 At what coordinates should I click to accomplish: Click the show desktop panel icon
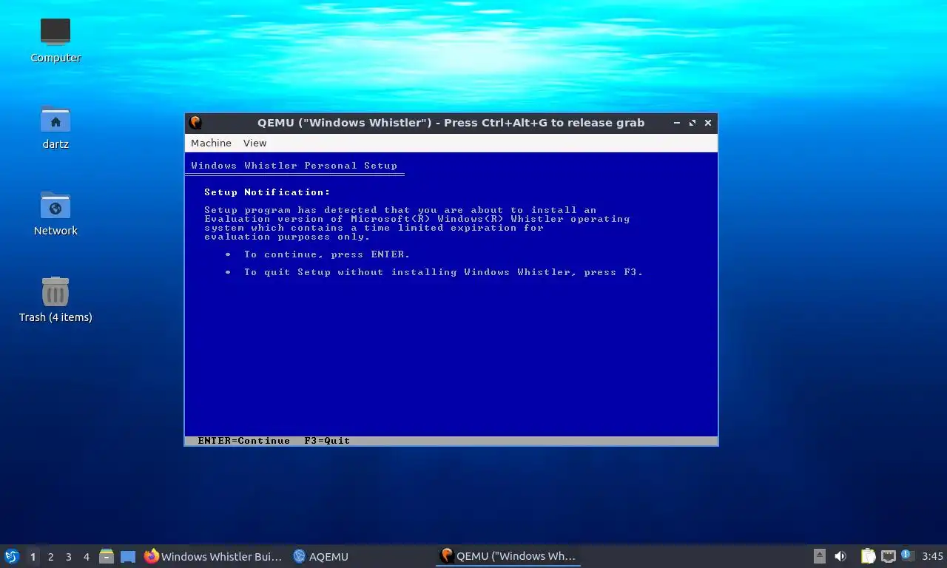(x=128, y=556)
